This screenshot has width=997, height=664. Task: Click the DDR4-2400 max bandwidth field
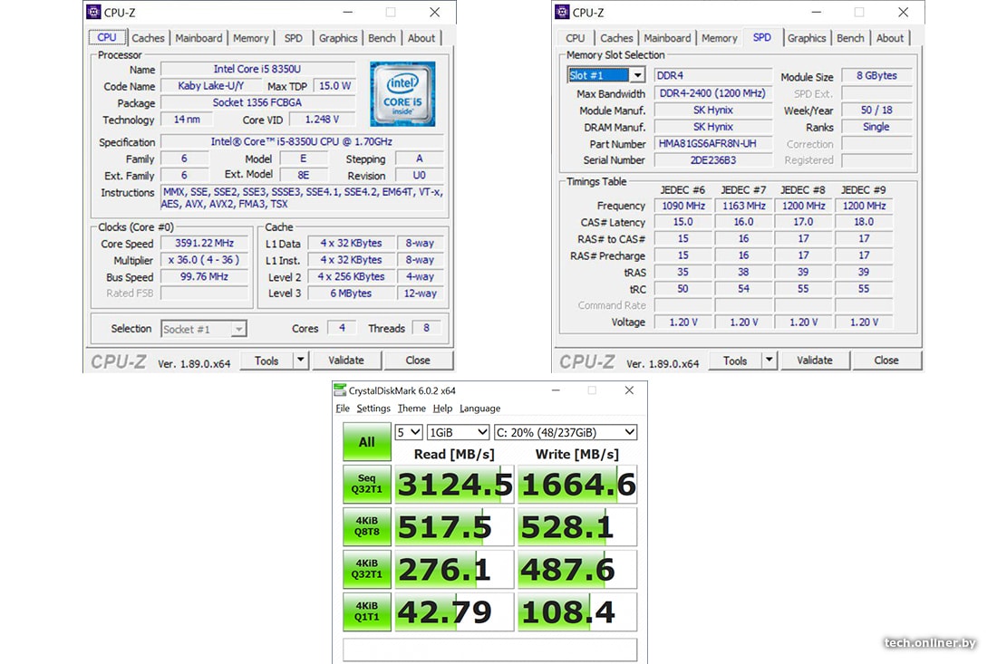coord(712,93)
